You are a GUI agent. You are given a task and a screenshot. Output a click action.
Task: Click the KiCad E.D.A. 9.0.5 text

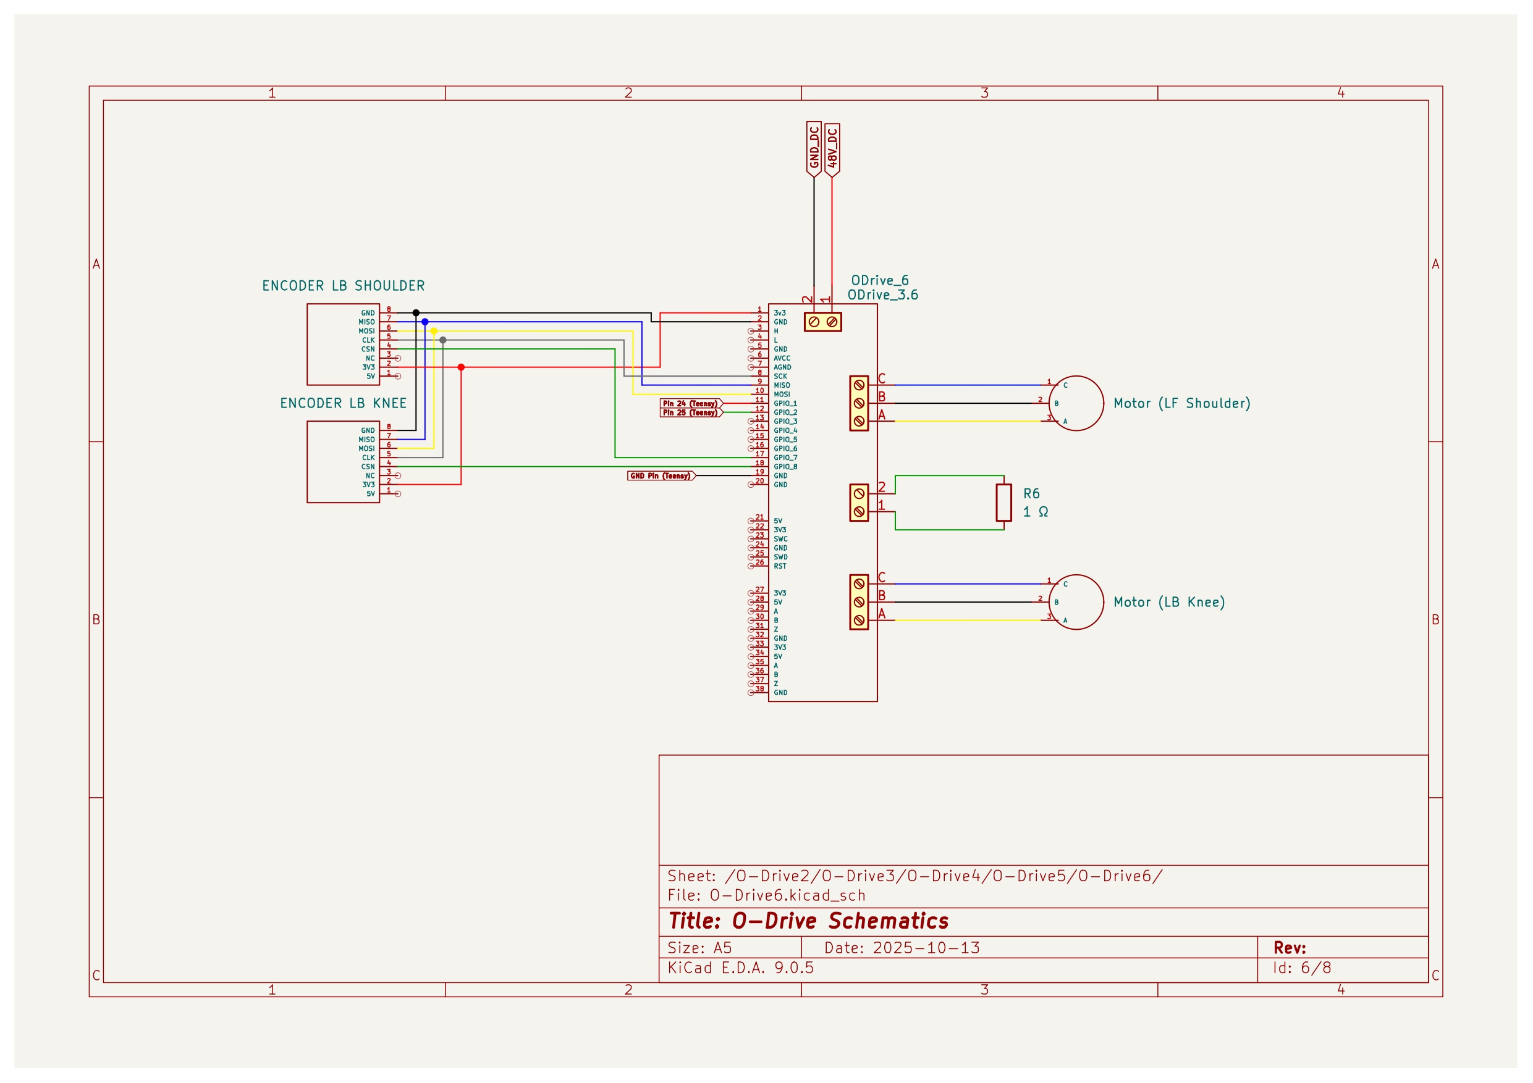pos(741,968)
